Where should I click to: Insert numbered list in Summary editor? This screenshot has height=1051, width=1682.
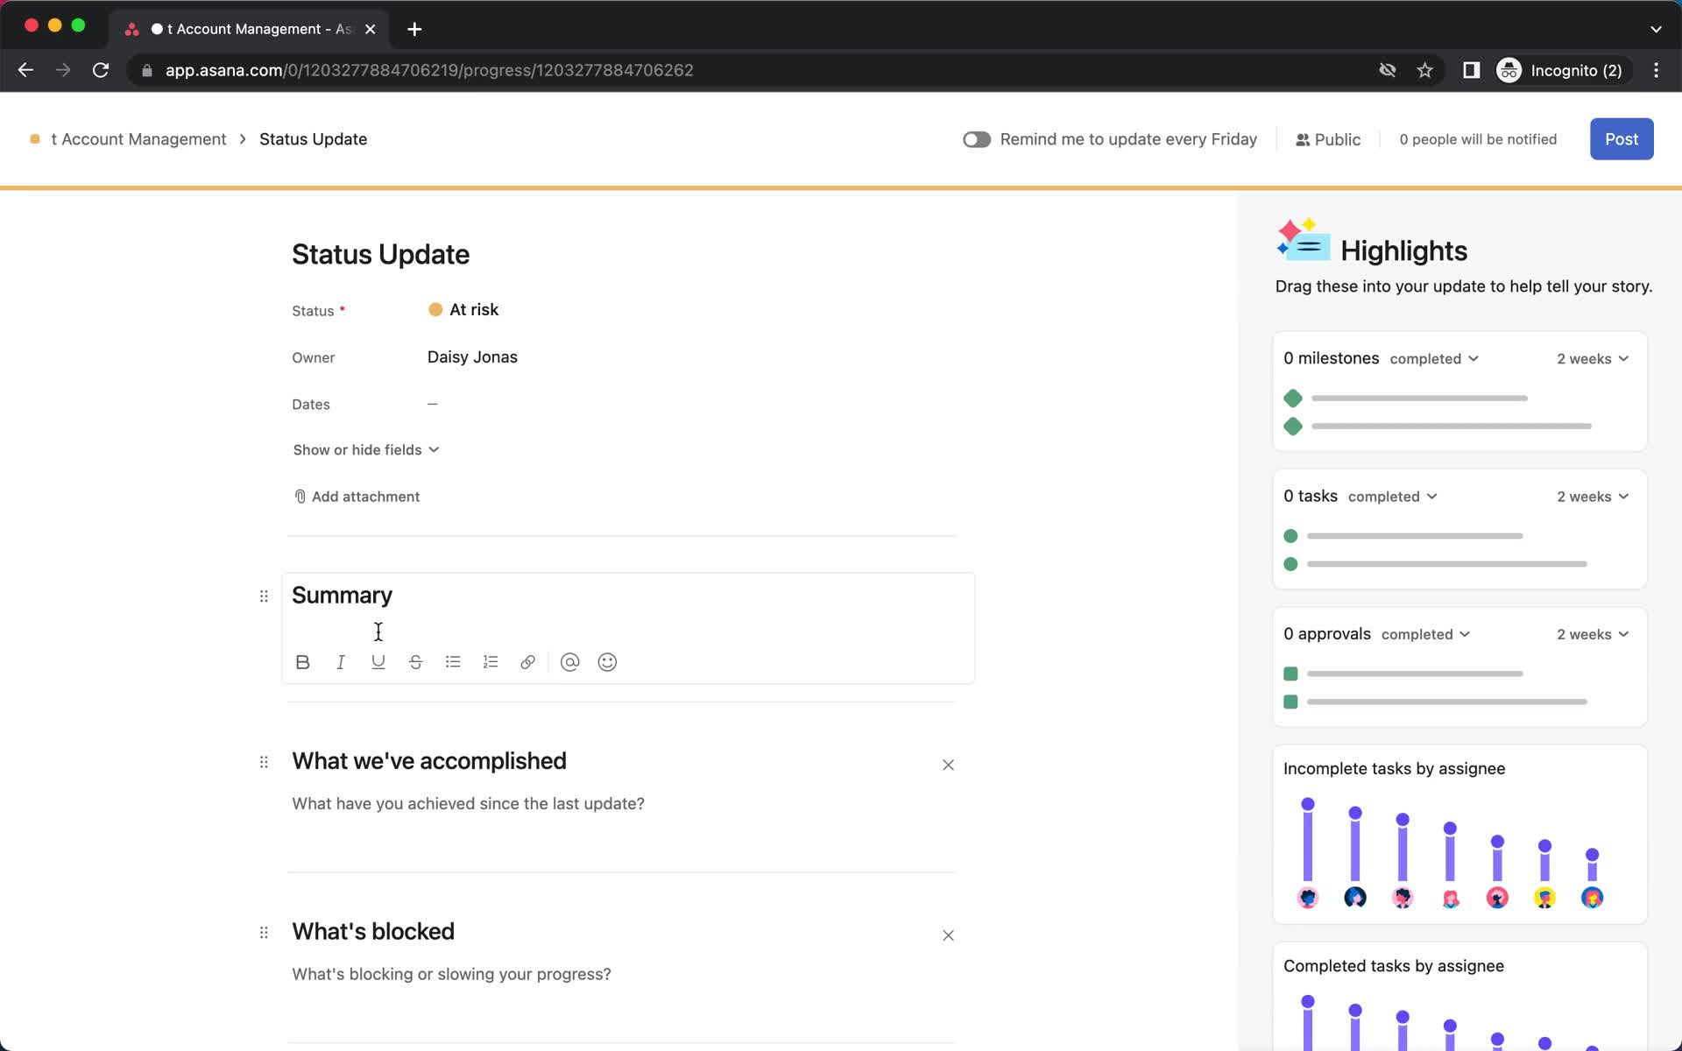point(491,662)
